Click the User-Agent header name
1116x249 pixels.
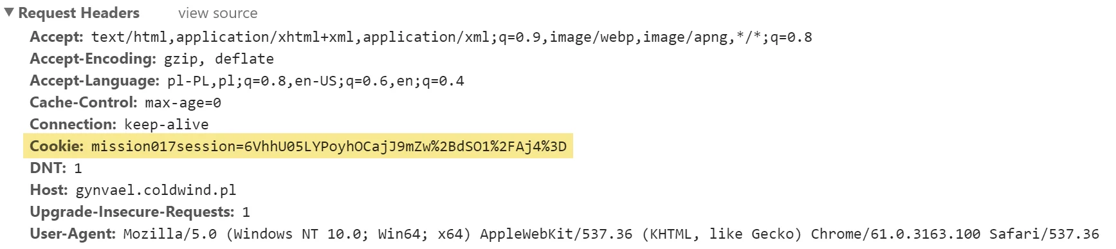point(73,234)
